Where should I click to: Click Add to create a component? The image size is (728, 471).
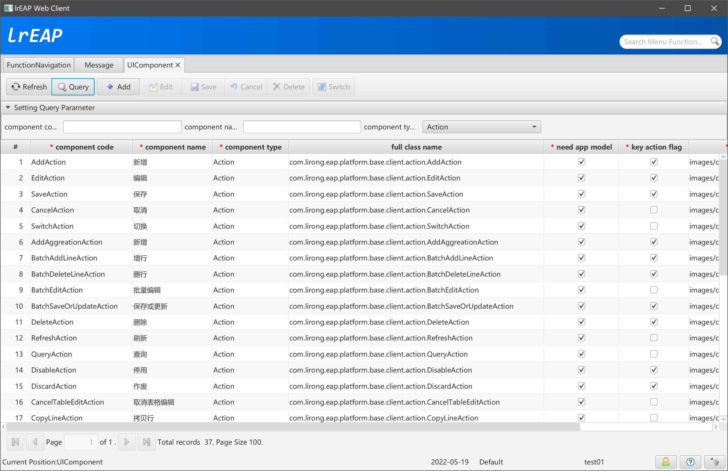pyautogui.click(x=118, y=87)
